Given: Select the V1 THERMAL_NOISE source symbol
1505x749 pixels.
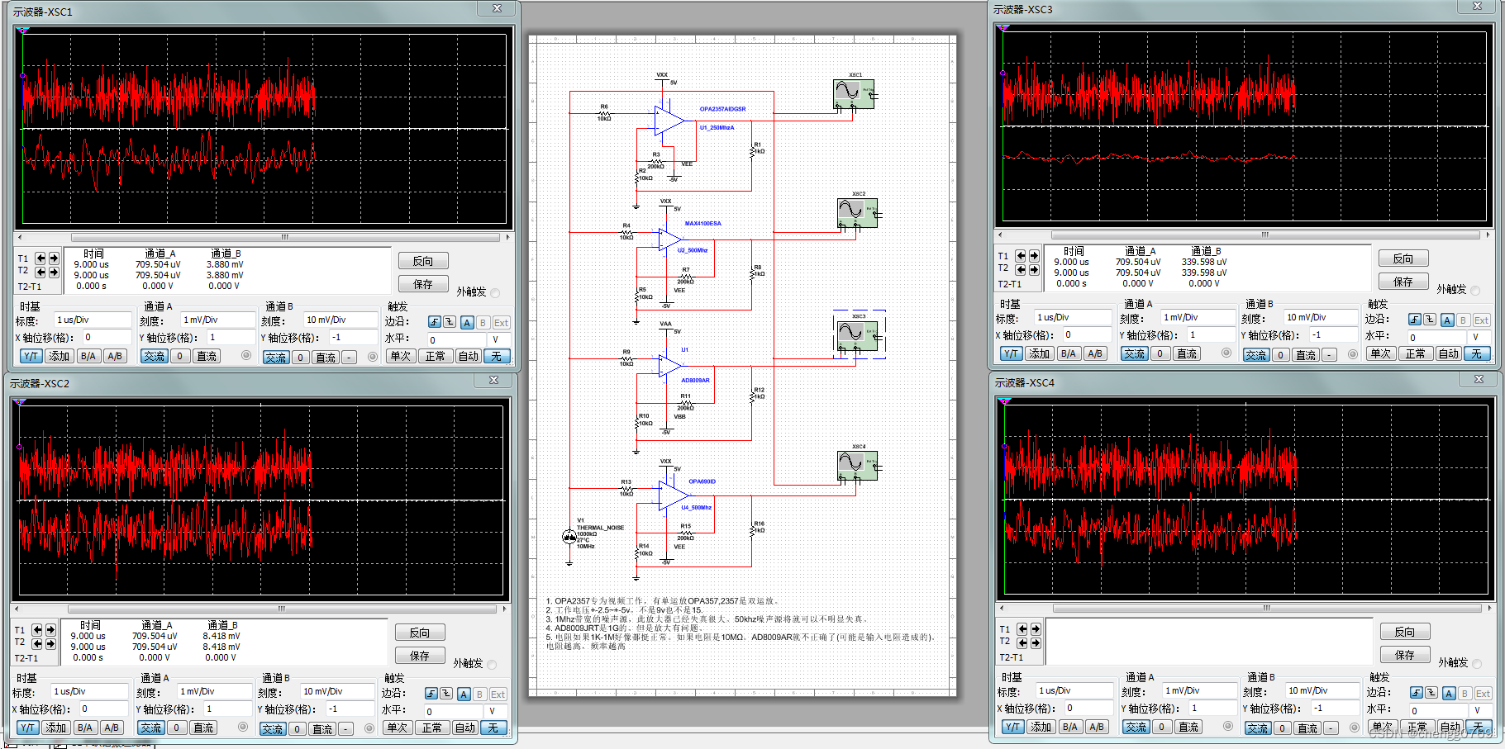Looking at the screenshot, I should 569,537.
